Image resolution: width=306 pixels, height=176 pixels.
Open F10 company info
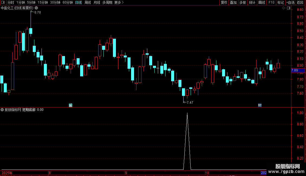coord(271,2)
